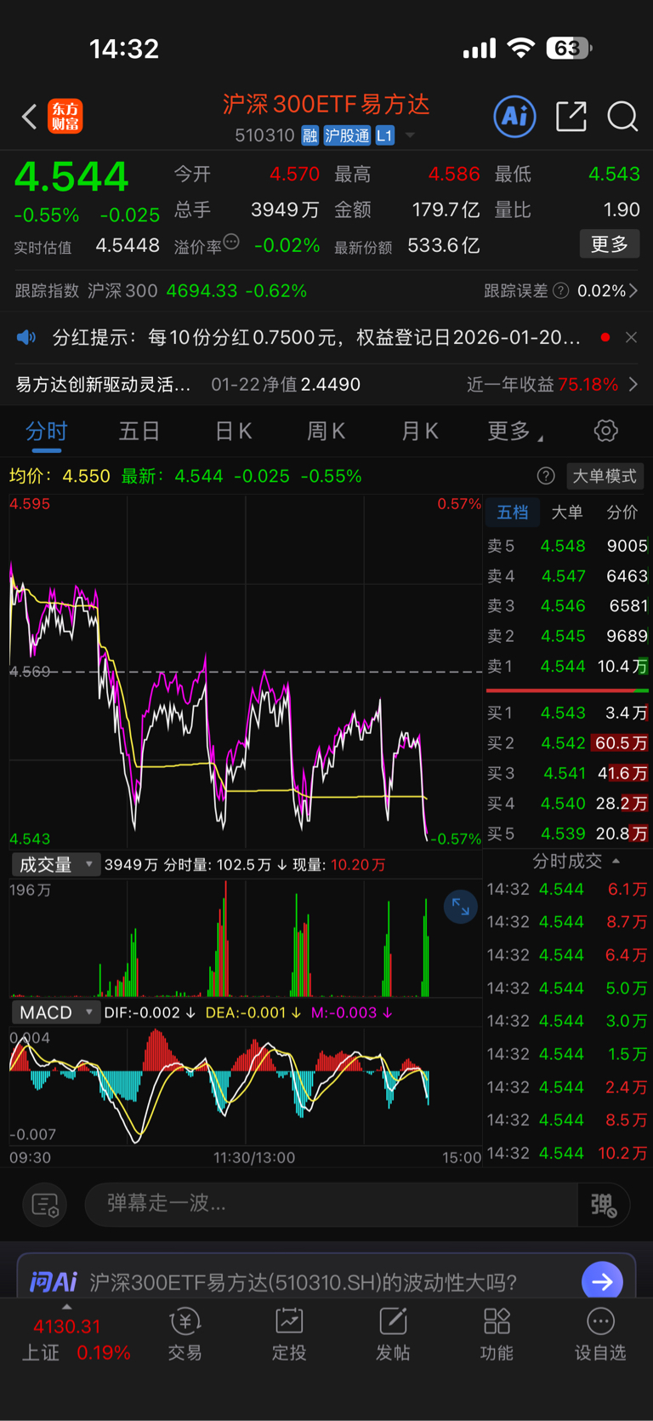Expand the stock title dropdown arrow
This screenshot has height=1421, width=653.
pos(410,135)
